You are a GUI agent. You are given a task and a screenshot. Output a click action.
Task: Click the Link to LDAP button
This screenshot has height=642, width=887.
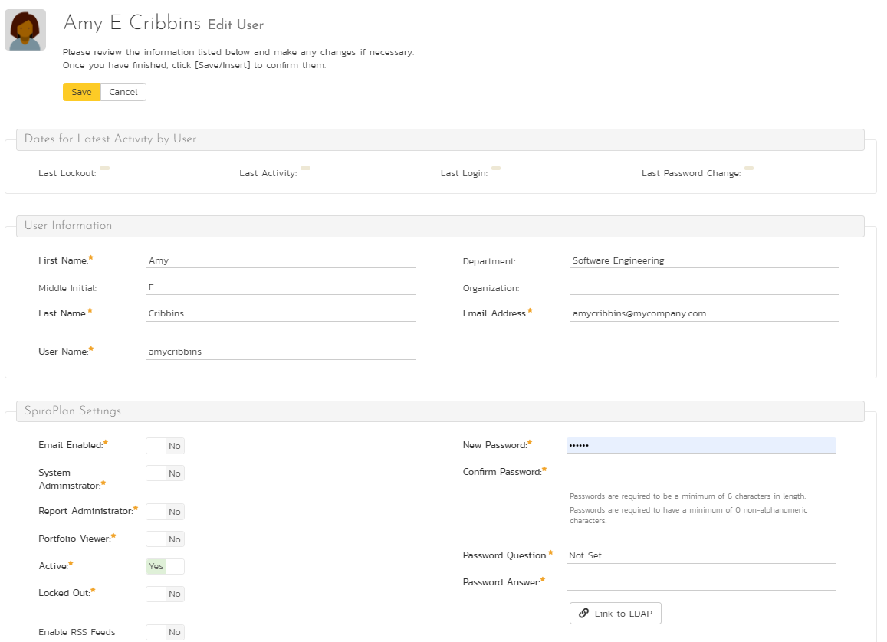coord(615,613)
